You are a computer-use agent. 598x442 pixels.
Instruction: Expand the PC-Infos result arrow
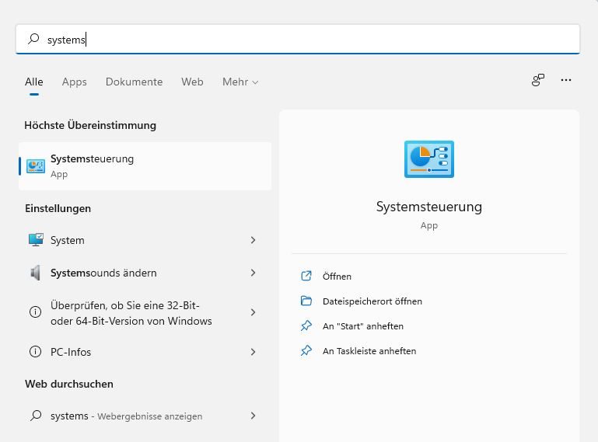253,352
